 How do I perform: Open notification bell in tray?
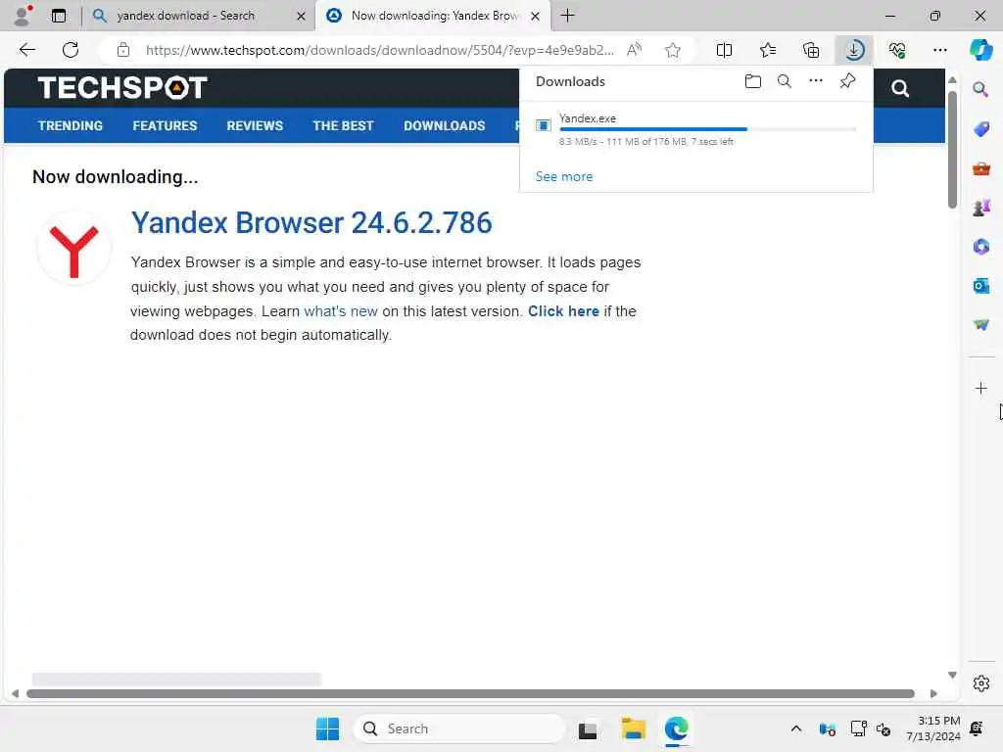(x=977, y=728)
